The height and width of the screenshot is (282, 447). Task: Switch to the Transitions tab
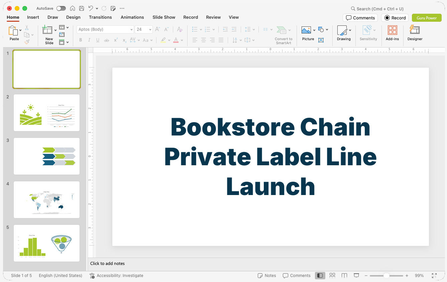[100, 17]
